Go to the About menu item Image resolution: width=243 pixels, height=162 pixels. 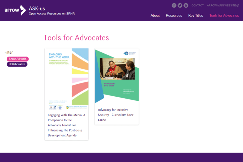click(155, 16)
